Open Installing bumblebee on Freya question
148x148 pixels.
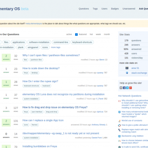[x=40, y=146]
